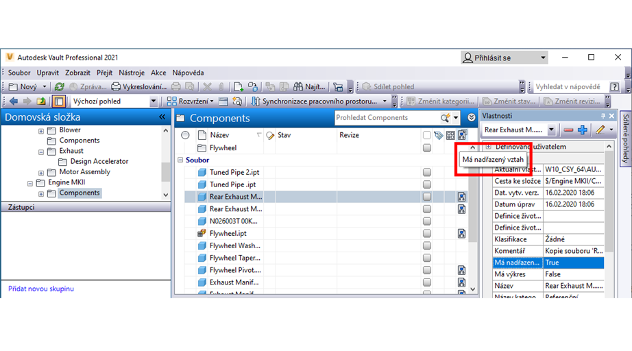The height and width of the screenshot is (351, 632).
Task: Click parent relation icon on Flywheel Pivot row
Action: click(x=461, y=270)
